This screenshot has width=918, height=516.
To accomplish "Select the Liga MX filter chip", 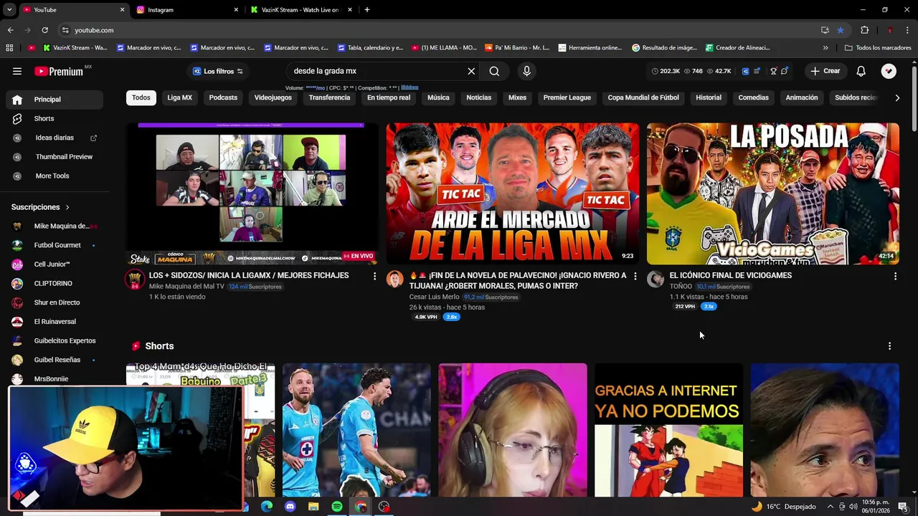I will pyautogui.click(x=180, y=97).
